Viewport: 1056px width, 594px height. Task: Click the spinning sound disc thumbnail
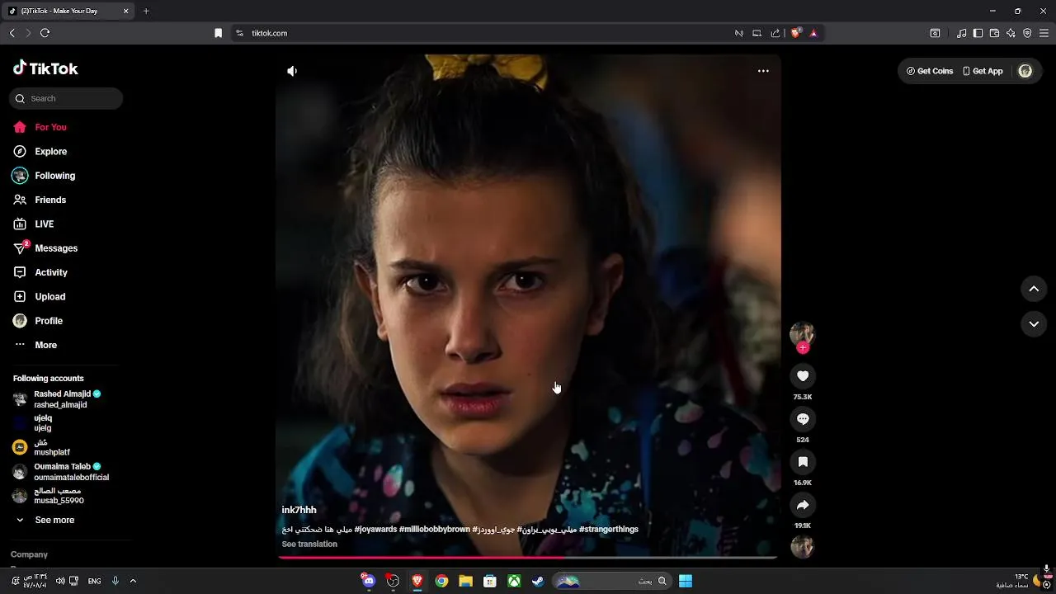[x=802, y=547]
